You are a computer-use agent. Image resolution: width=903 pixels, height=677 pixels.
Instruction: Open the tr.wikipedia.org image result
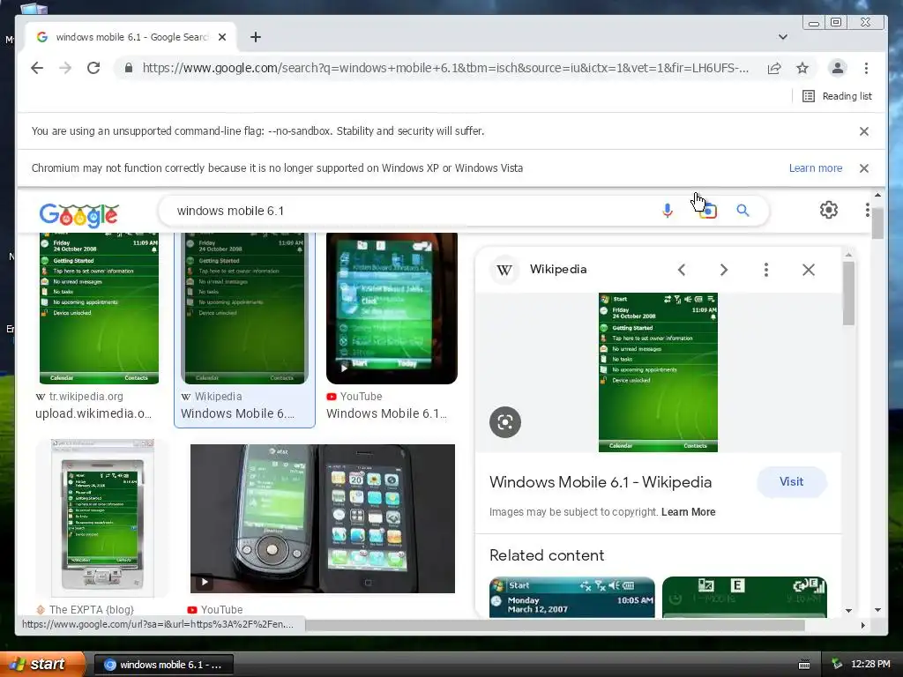(x=99, y=308)
